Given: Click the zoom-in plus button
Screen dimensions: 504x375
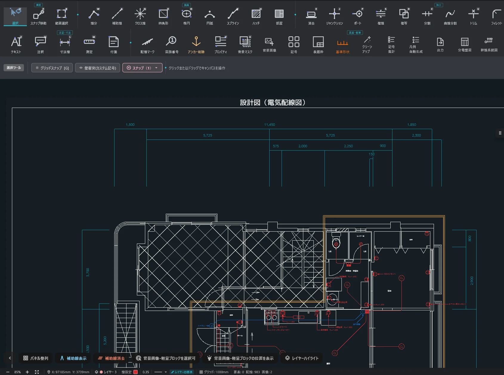Looking at the screenshot, I should (x=27, y=372).
